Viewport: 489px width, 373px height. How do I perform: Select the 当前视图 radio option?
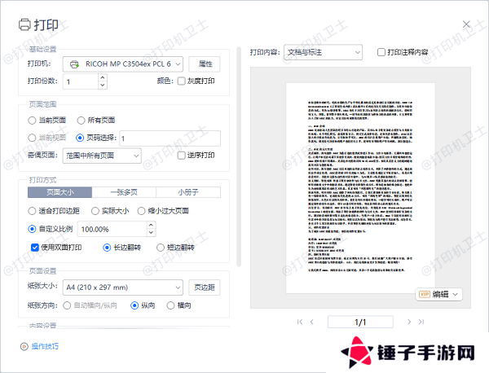[x=32, y=138]
